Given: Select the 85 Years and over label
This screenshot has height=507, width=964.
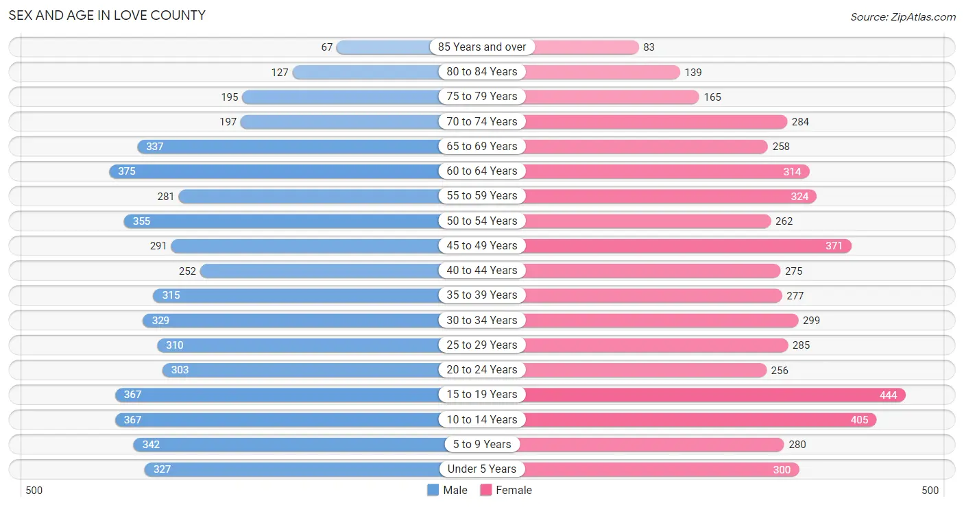Looking at the screenshot, I should [x=482, y=47].
